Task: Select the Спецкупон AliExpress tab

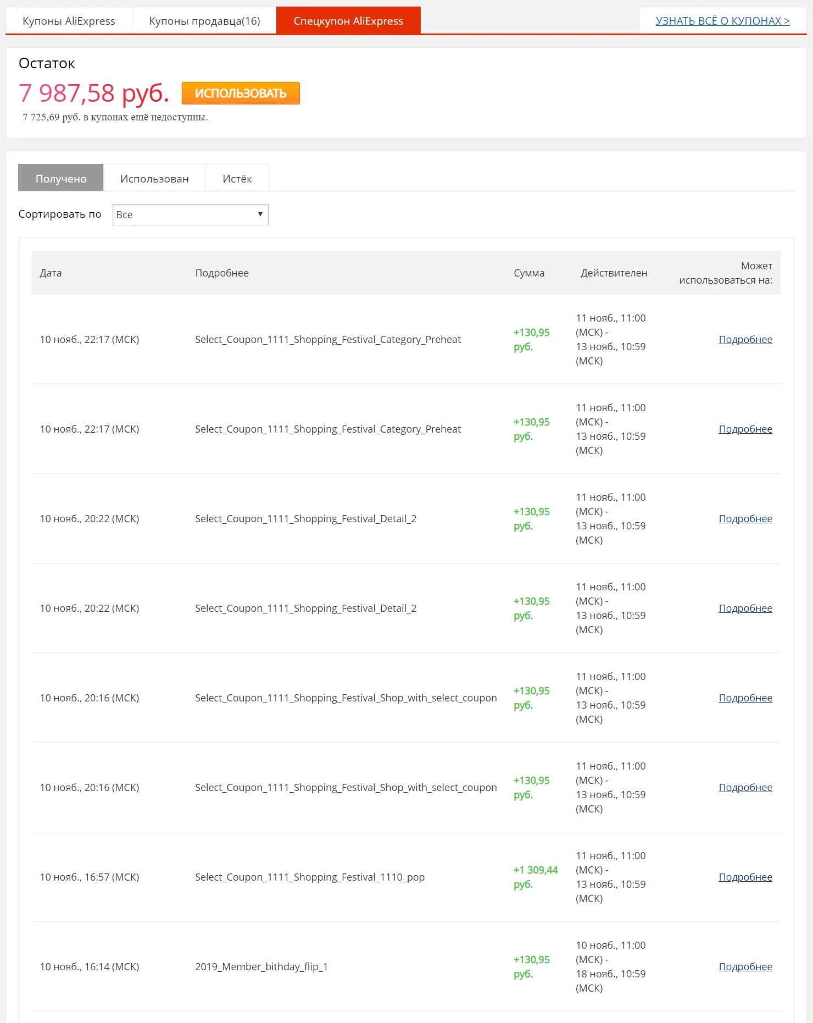Action: coord(348,21)
